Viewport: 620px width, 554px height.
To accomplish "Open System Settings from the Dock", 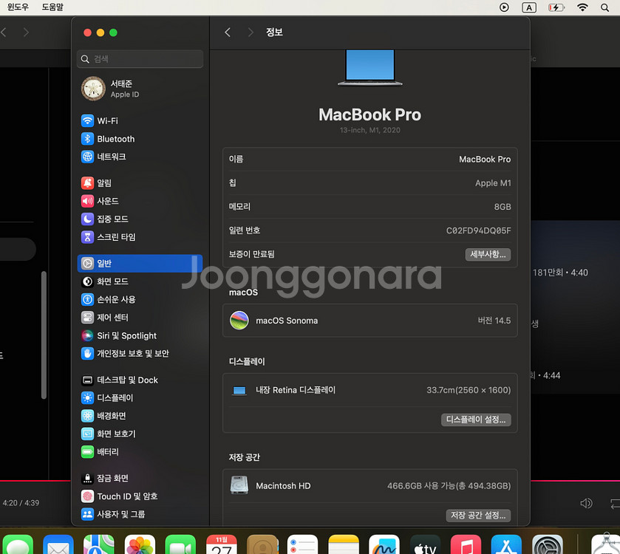I will click(548, 544).
